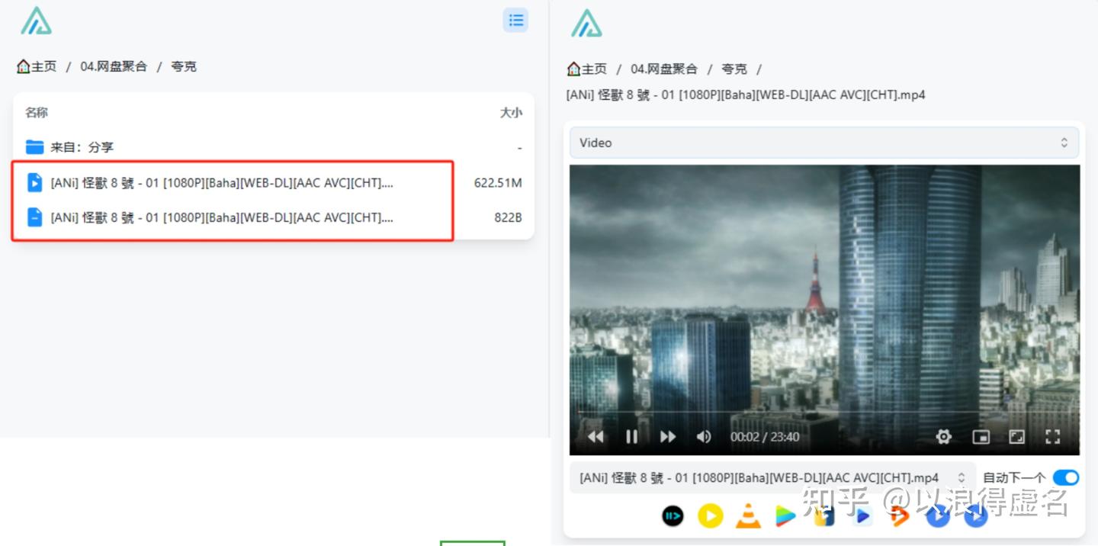The height and width of the screenshot is (546, 1098).
Task: Open the Video preview type dropdown
Action: point(824,142)
